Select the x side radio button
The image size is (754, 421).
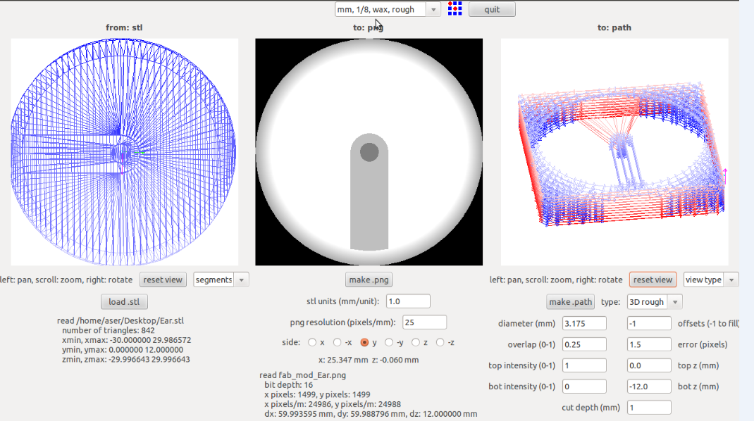click(x=312, y=343)
